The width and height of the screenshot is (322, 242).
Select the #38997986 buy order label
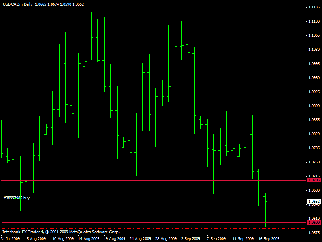(x=17, y=198)
